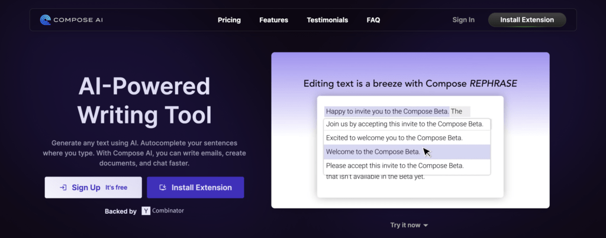Open the Features nav item
The width and height of the screenshot is (606, 238).
pyautogui.click(x=273, y=20)
